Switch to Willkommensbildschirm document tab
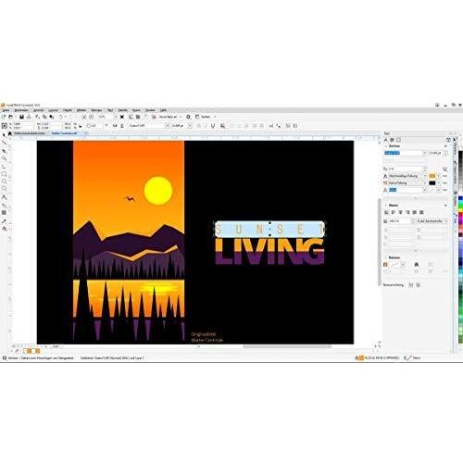The image size is (463, 463). pyautogui.click(x=30, y=133)
